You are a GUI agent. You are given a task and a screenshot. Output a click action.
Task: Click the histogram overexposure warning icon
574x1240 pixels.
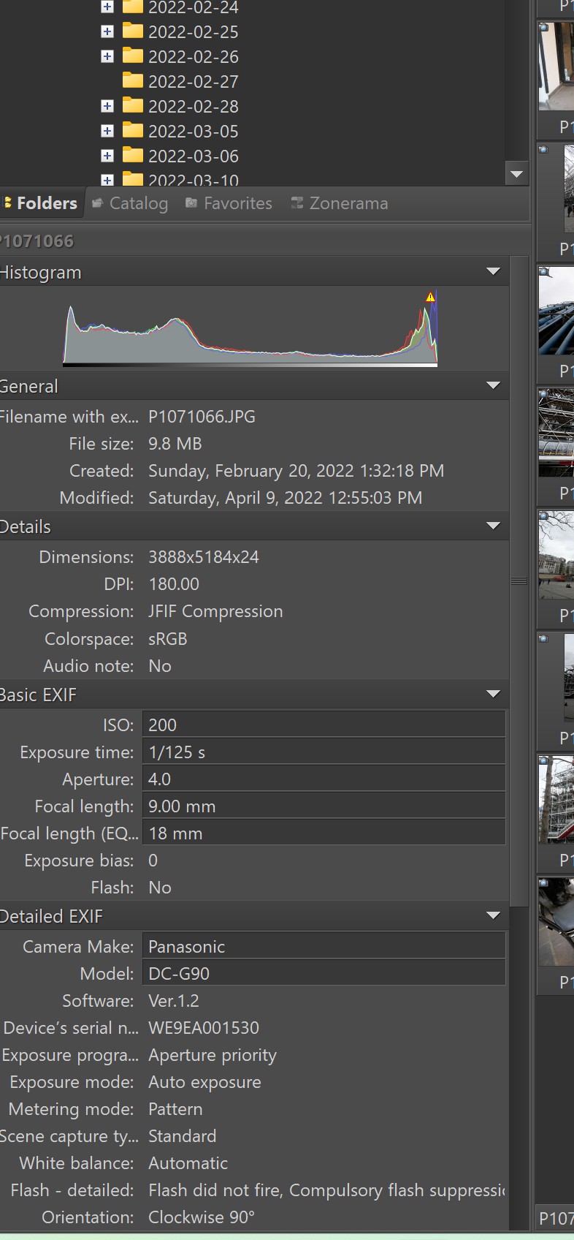pyautogui.click(x=430, y=297)
